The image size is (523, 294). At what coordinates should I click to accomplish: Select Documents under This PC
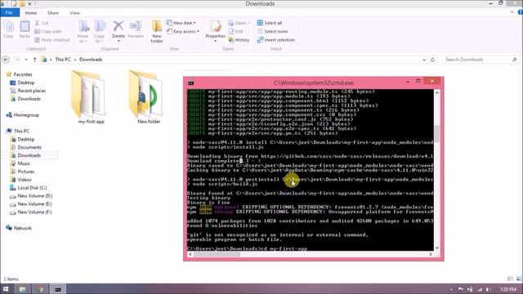pyautogui.click(x=29, y=147)
